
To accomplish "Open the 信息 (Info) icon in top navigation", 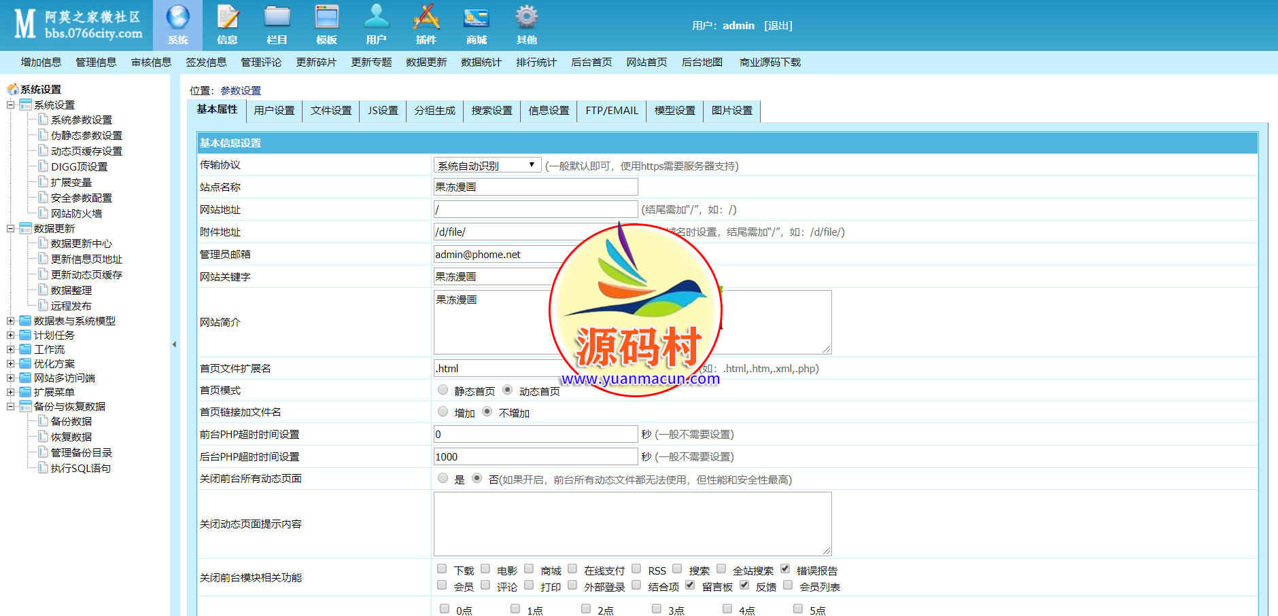I will click(227, 18).
